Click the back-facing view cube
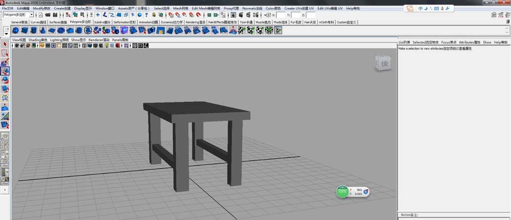Viewport: 511px width, 220px height. click(383, 63)
